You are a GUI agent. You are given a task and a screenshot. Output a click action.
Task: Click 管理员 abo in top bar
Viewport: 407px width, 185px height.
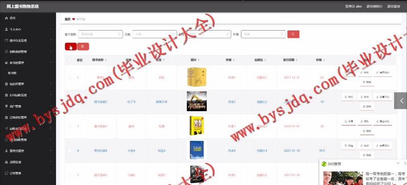coord(353,7)
